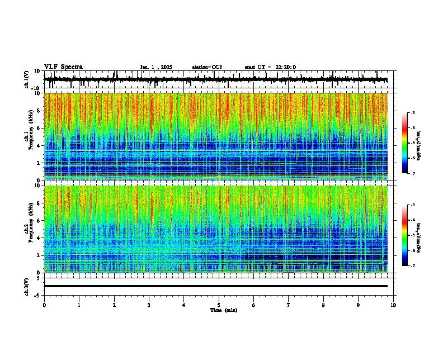Click the "-7" tick on ch.2 colorbar

(412, 265)
